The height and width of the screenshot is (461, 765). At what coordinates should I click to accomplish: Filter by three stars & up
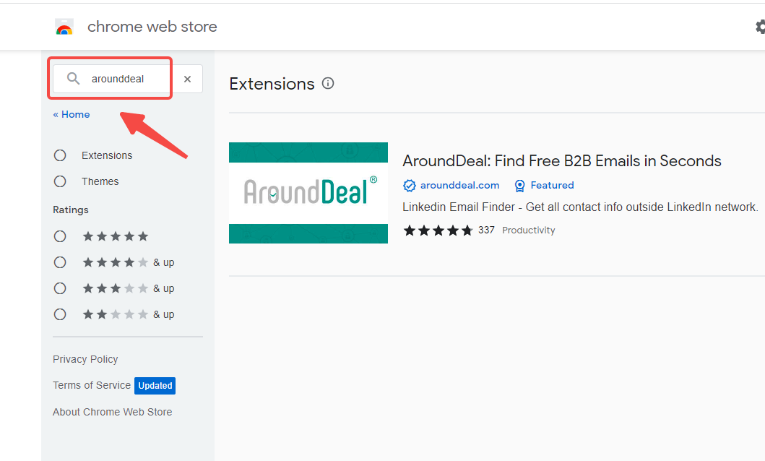tap(60, 288)
